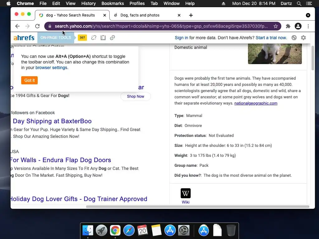Click Ahrefs page report icon
Screen dimensions: 319x239
coord(103,38)
